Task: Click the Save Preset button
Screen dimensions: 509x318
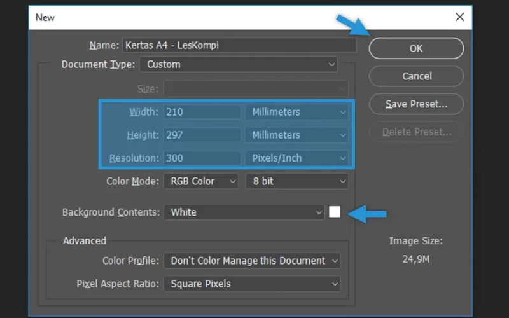Action: coord(416,104)
